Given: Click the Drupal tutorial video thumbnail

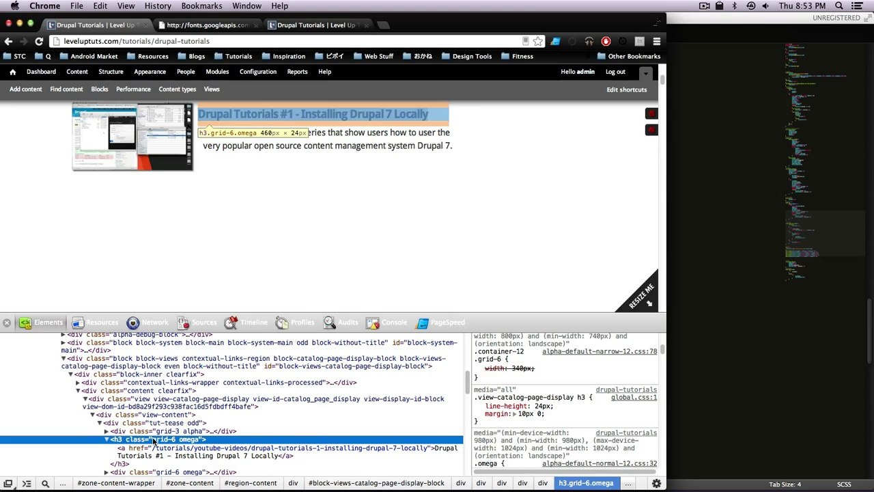Looking at the screenshot, I should tap(132, 137).
